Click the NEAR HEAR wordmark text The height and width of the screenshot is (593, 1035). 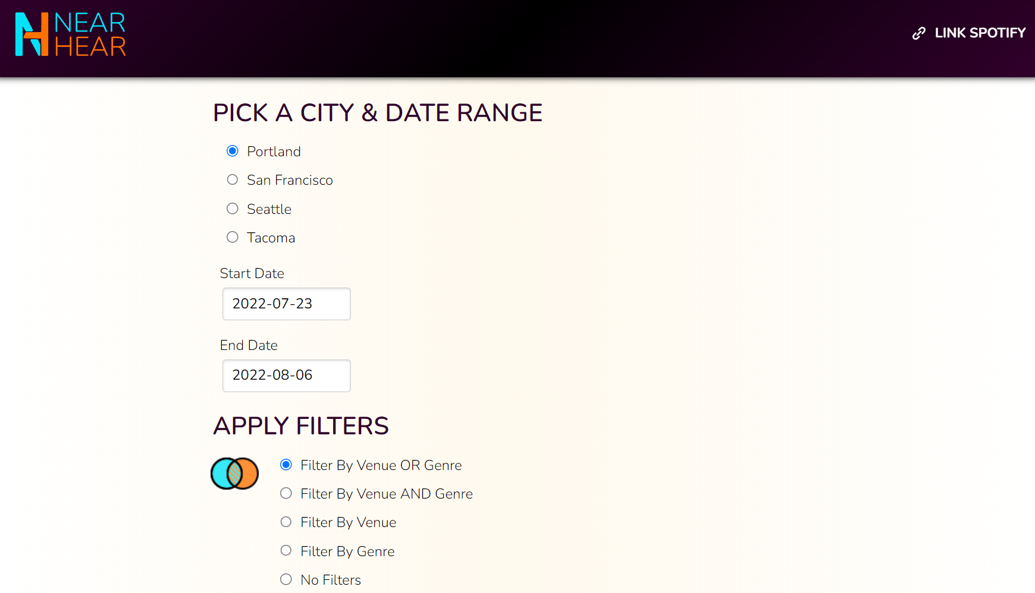pos(90,34)
